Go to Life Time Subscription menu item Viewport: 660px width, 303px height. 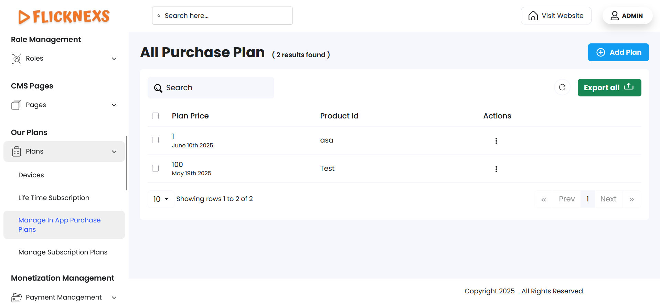click(x=54, y=198)
